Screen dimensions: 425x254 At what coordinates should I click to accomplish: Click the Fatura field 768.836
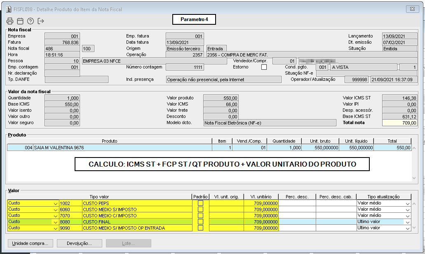click(x=62, y=42)
